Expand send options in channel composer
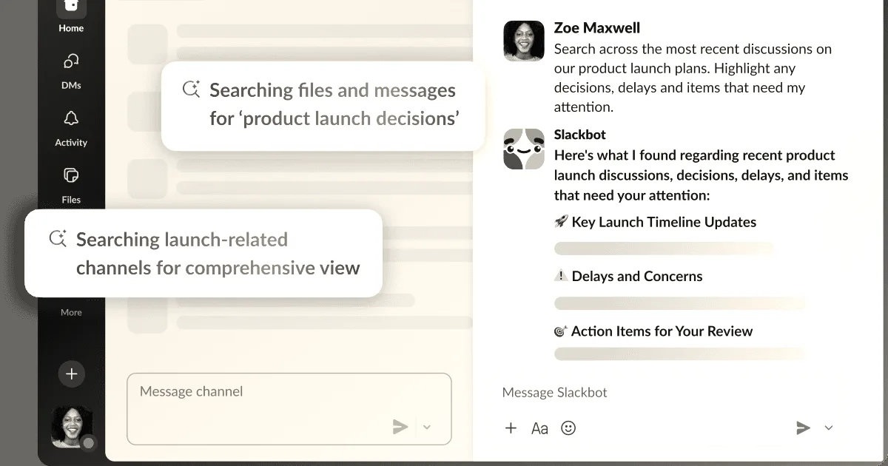This screenshot has height=466, width=888. click(x=427, y=427)
